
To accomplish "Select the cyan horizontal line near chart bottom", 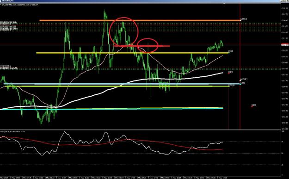I will point(111,109).
